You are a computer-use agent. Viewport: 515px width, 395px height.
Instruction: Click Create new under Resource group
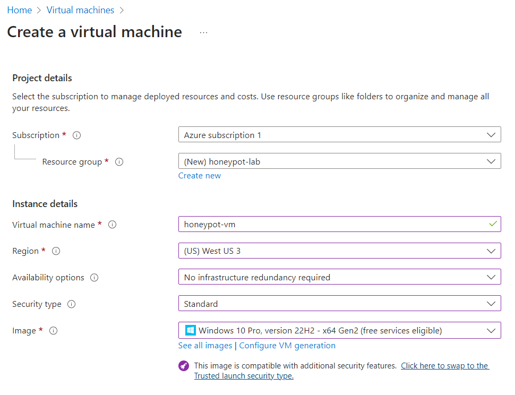tap(199, 175)
